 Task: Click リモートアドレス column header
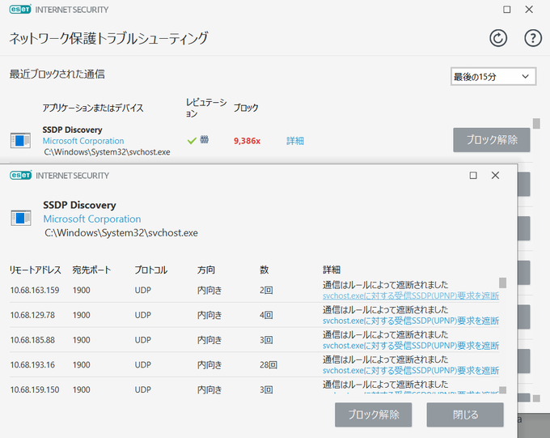pos(35,270)
